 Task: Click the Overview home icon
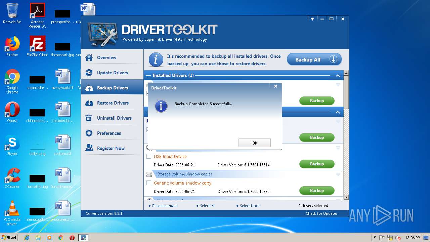pyautogui.click(x=89, y=57)
